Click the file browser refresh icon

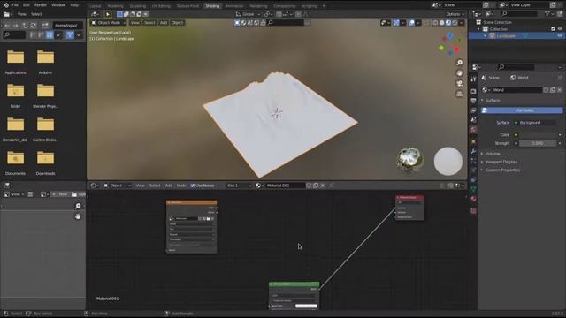[34, 26]
